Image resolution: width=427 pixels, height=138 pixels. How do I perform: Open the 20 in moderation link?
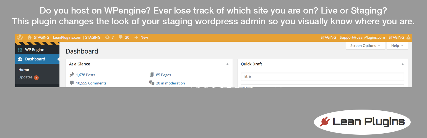click(x=170, y=83)
